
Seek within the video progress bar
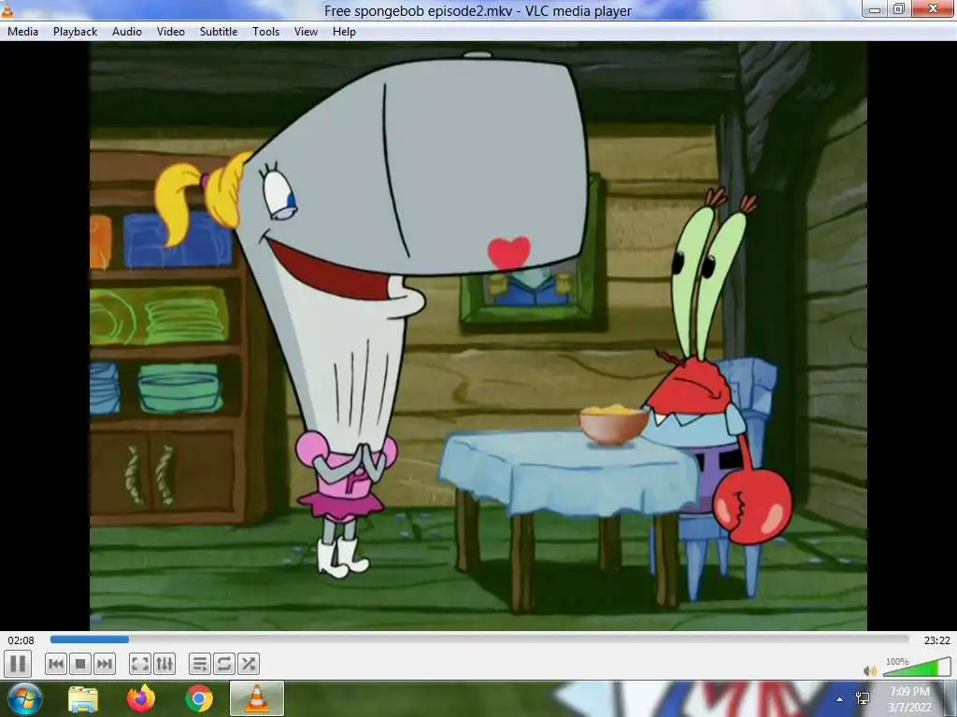click(x=479, y=640)
